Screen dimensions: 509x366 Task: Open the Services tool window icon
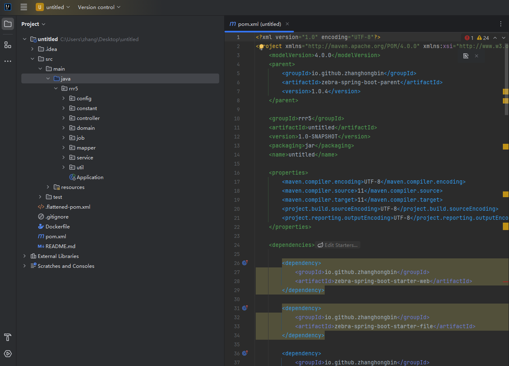(8, 354)
